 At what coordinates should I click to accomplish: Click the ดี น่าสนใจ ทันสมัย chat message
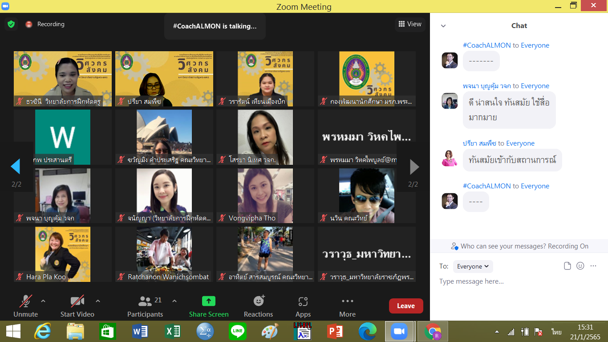point(509,110)
